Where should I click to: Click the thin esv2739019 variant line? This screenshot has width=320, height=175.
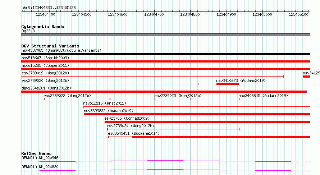pyautogui.click(x=152, y=77)
